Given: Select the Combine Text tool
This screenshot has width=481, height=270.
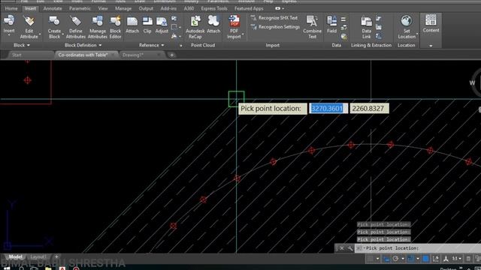Looking at the screenshot, I should [x=313, y=27].
